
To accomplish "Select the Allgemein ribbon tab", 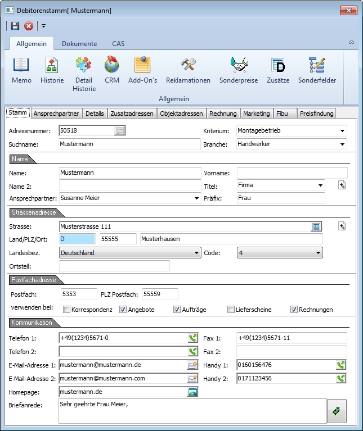I will point(32,44).
